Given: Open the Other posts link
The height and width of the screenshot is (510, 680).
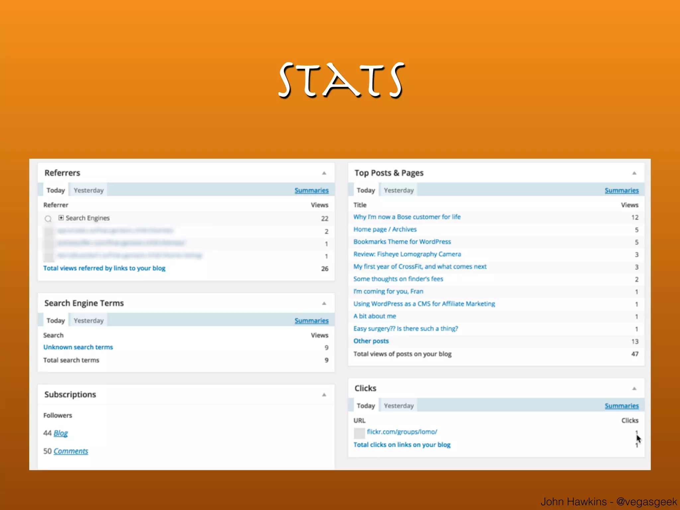Looking at the screenshot, I should click(x=371, y=341).
